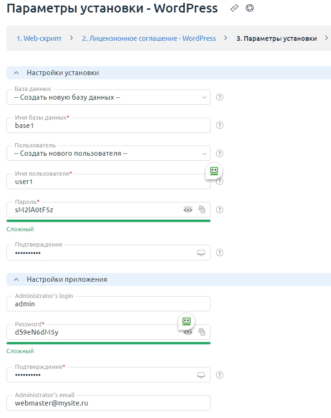Screen dimensions: 331x418
Task: Click the Настройки приложения heading text
Action: [x=67, y=279]
